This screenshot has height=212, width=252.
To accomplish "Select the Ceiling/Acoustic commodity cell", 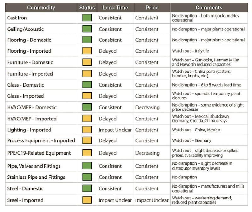I will click(26, 29).
